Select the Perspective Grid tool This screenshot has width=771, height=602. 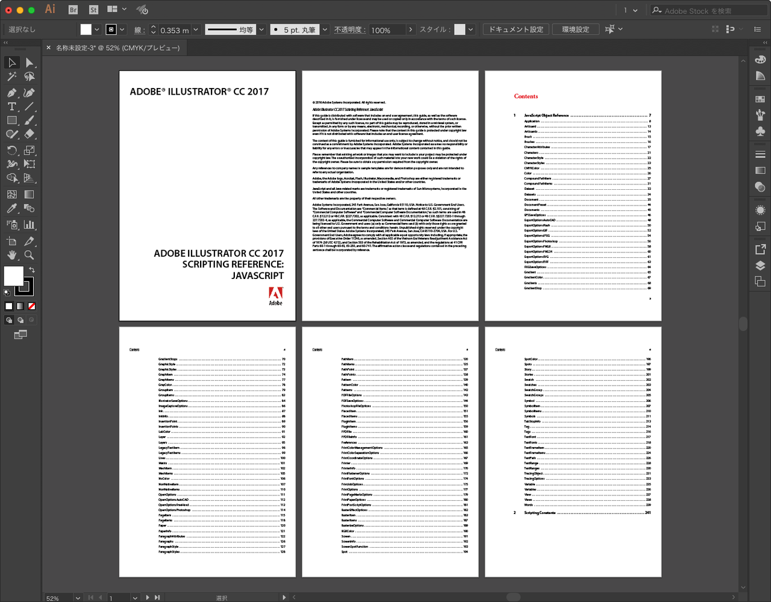29,178
